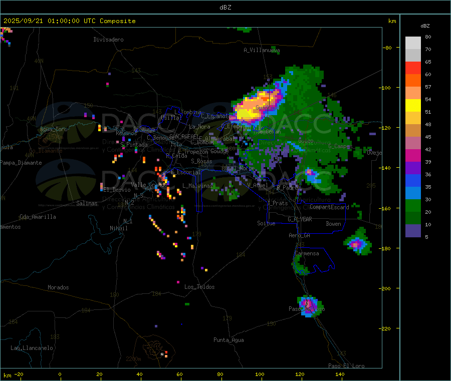This screenshot has height=381, width=451.
Task: Select the Divisadero map label
Action: pos(108,40)
